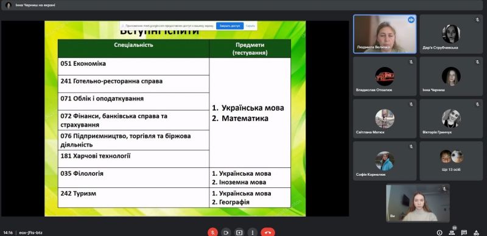
Task: Click the presenter avatar in the top bar
Action: [x=9, y=5]
